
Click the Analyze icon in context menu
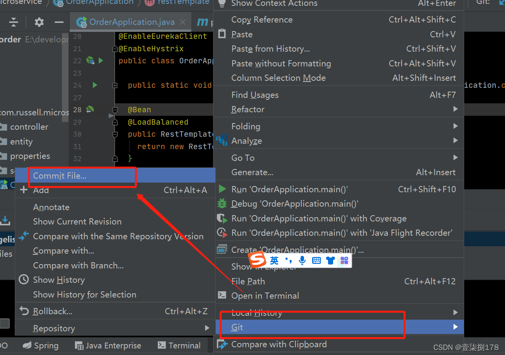222,141
